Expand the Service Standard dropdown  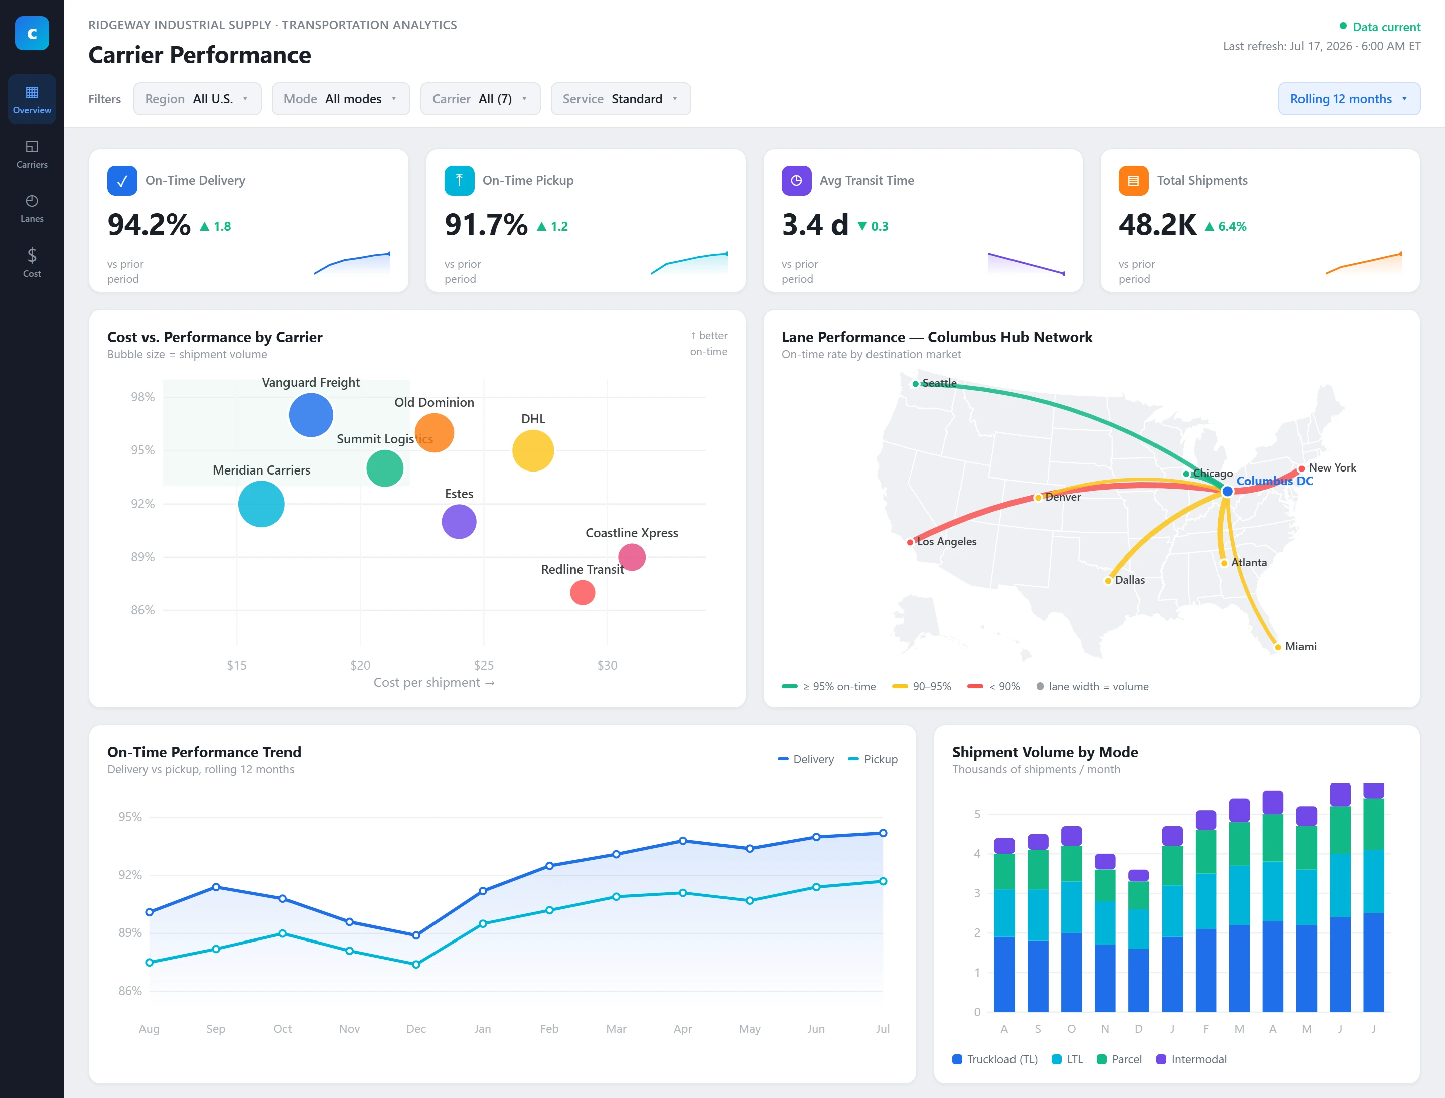[621, 99]
